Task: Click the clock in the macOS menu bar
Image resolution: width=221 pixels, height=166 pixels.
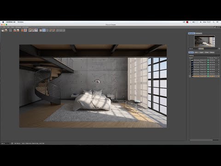Action: point(207,22)
